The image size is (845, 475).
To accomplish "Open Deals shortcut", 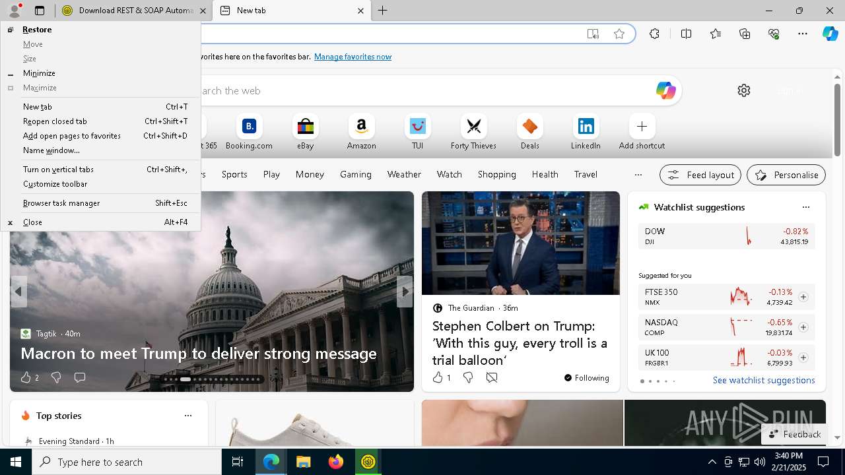I will tap(529, 133).
